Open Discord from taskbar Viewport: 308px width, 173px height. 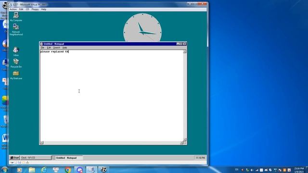click(79, 170)
